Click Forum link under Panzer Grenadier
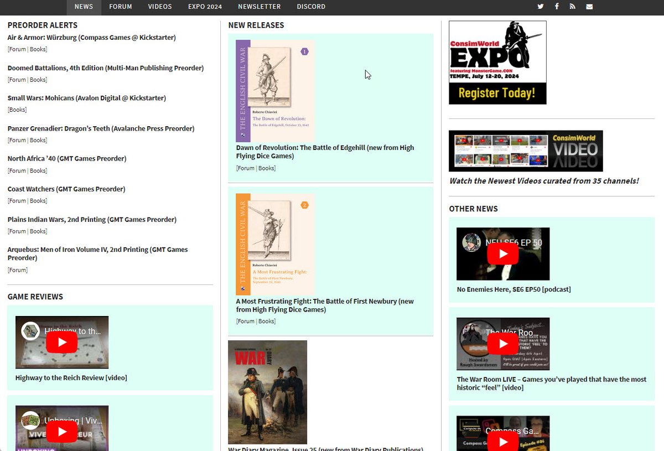 (x=17, y=140)
